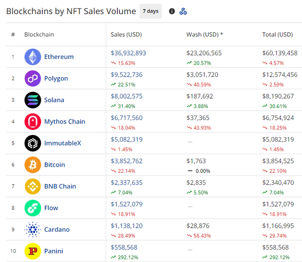
Task: Click the Solana logo icon
Action: pos(33,100)
